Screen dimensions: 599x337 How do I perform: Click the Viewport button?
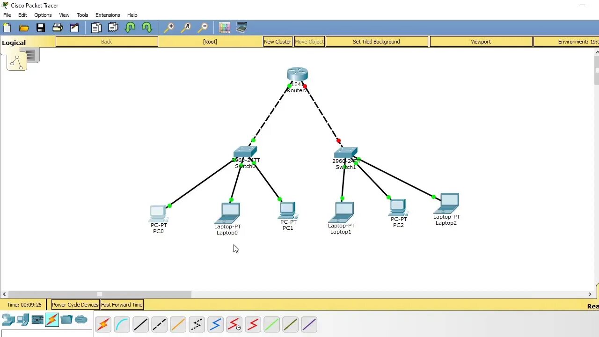click(481, 42)
